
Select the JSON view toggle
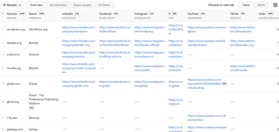[x=261, y=5]
